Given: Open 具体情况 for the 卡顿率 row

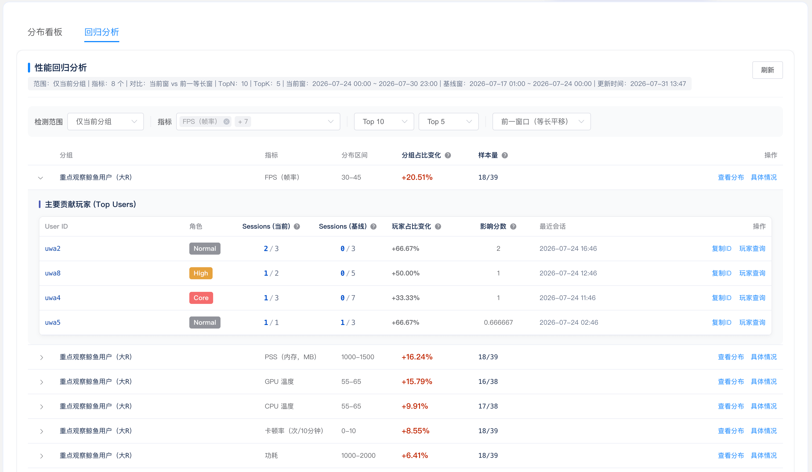Looking at the screenshot, I should [x=764, y=431].
